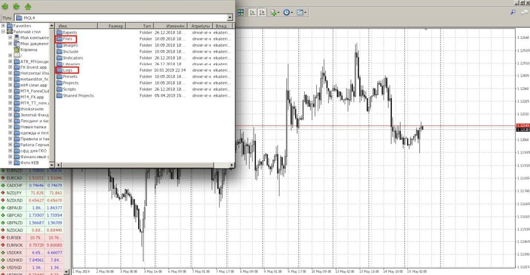The height and width of the screenshot is (275, 530).
Task: Go up one folder level
Action: pyautogui.click(x=27, y=7)
